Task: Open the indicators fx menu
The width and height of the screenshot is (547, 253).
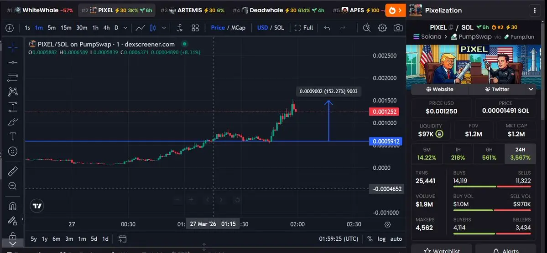Action: click(179, 28)
